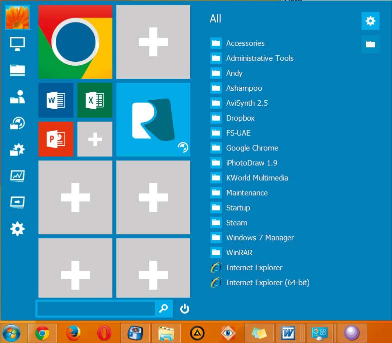Launch the Word tile

point(56,100)
